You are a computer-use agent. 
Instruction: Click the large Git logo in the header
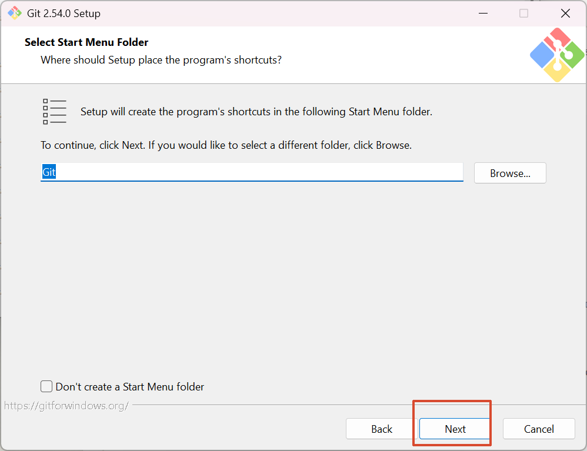556,55
